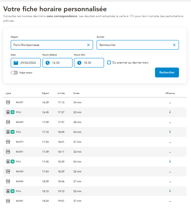The image size is (191, 209).
Task: Clear the Rambouillet arrival field
Action: [174, 45]
